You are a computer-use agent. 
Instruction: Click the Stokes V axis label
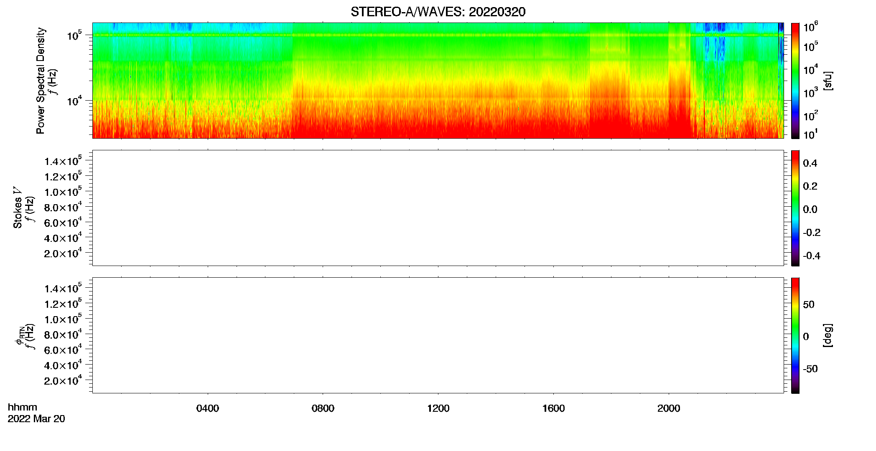tap(18, 208)
